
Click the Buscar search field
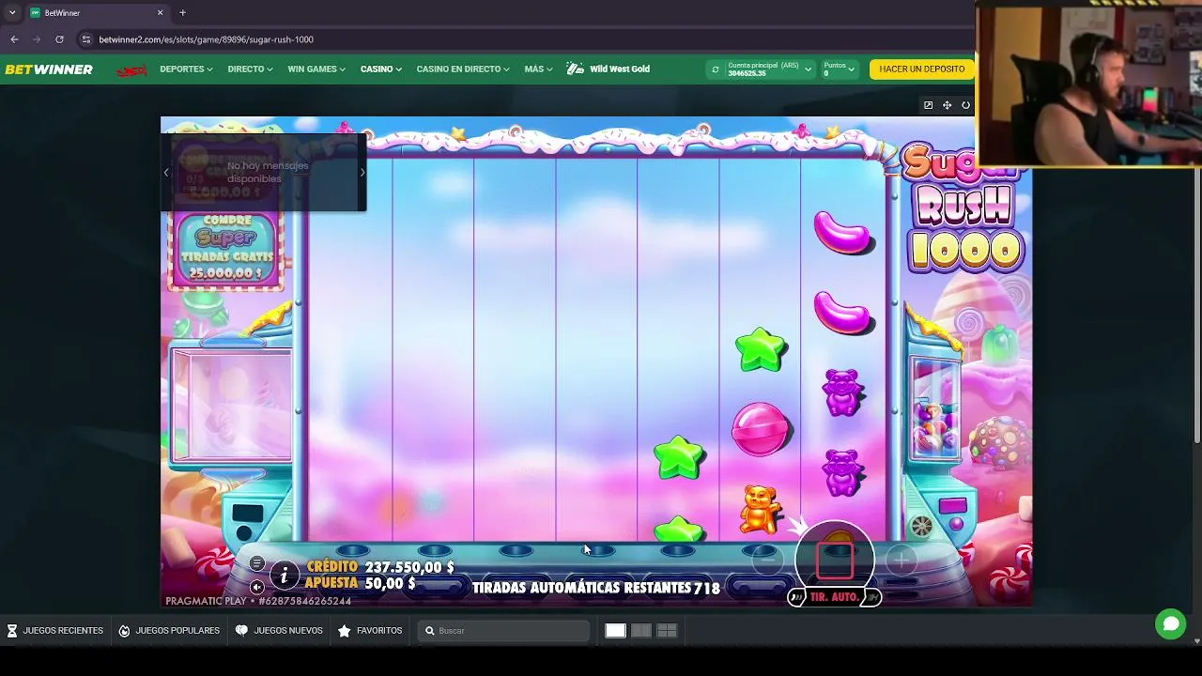pos(503,631)
